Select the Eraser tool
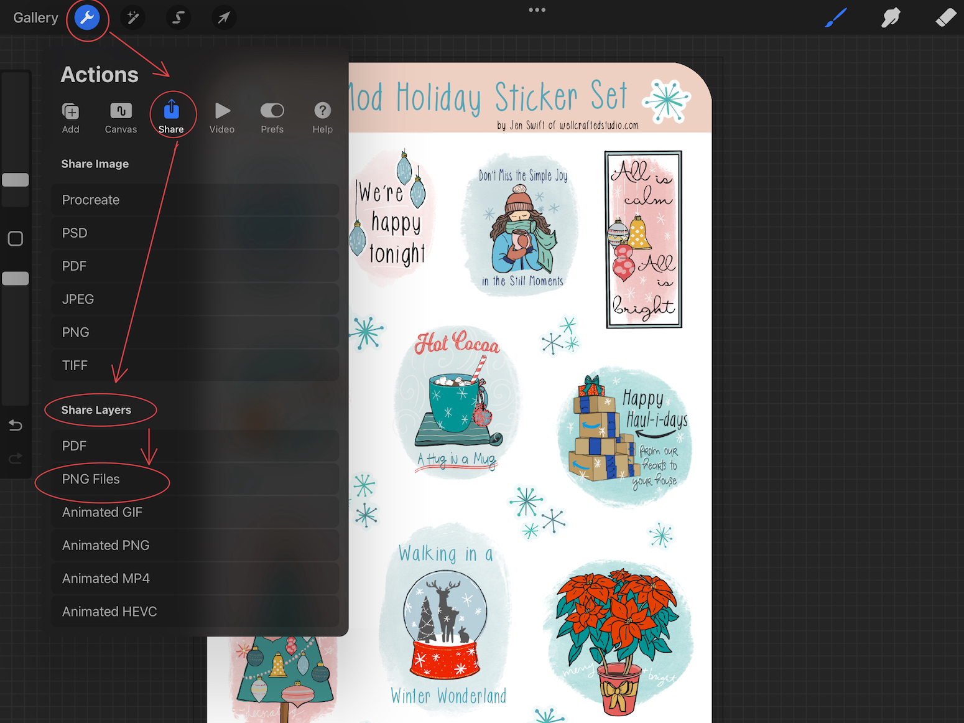 945,17
